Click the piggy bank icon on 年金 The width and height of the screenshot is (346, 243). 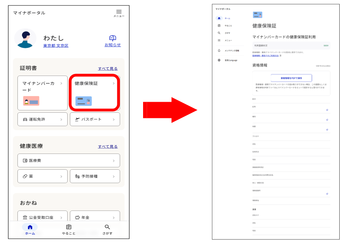click(x=77, y=217)
